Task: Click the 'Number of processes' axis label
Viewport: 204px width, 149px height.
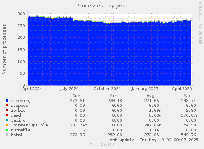Action: tap(4, 49)
